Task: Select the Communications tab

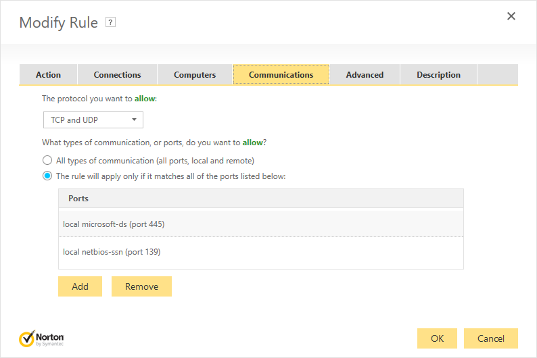Action: pyautogui.click(x=281, y=74)
